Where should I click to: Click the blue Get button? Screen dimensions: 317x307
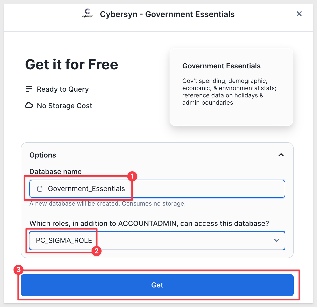(157, 285)
